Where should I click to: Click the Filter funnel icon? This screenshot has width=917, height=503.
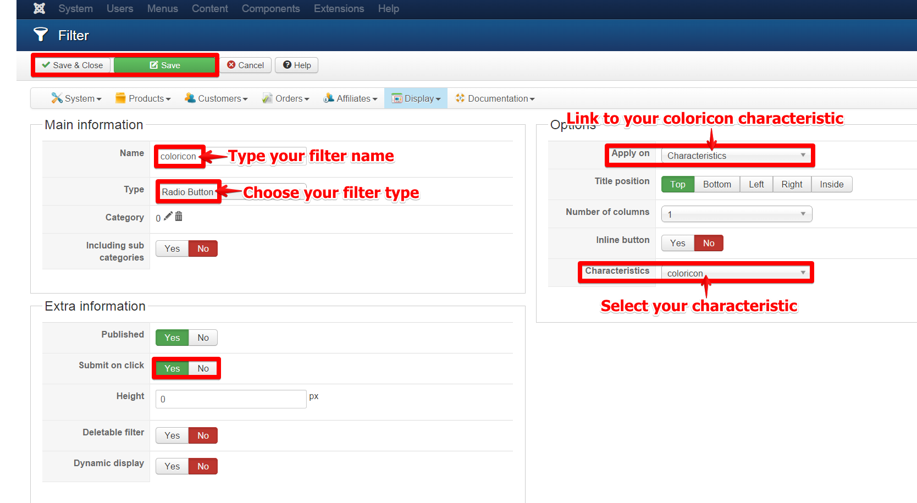[x=41, y=35]
